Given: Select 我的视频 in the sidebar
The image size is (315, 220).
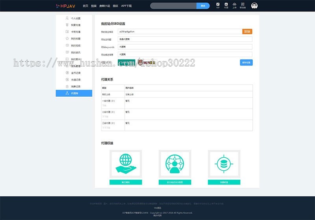Looking at the screenshot, I should point(74,45).
